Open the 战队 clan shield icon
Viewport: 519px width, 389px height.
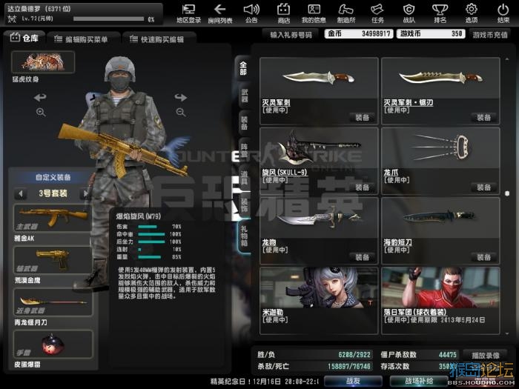pos(409,13)
